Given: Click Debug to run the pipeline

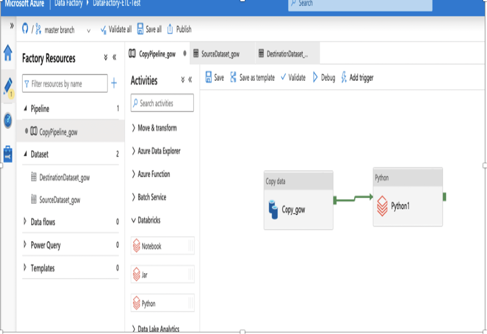Looking at the screenshot, I should (x=324, y=77).
